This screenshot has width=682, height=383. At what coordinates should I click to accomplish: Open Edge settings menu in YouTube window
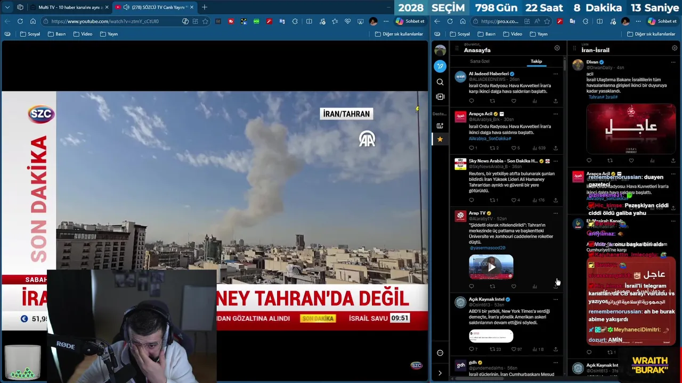tap(386, 21)
